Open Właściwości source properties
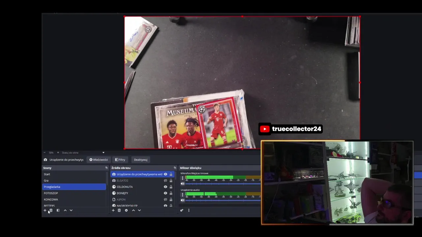This screenshot has width=422, height=237. 99,160
